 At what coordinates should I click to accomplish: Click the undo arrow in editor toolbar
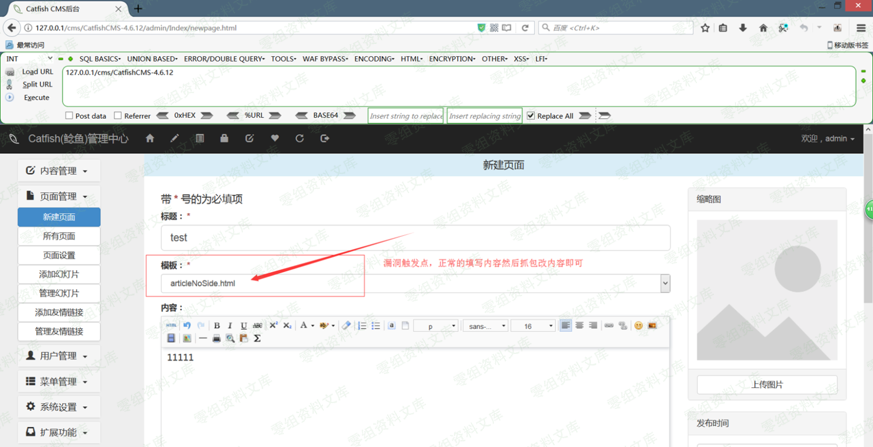pyautogui.click(x=187, y=326)
